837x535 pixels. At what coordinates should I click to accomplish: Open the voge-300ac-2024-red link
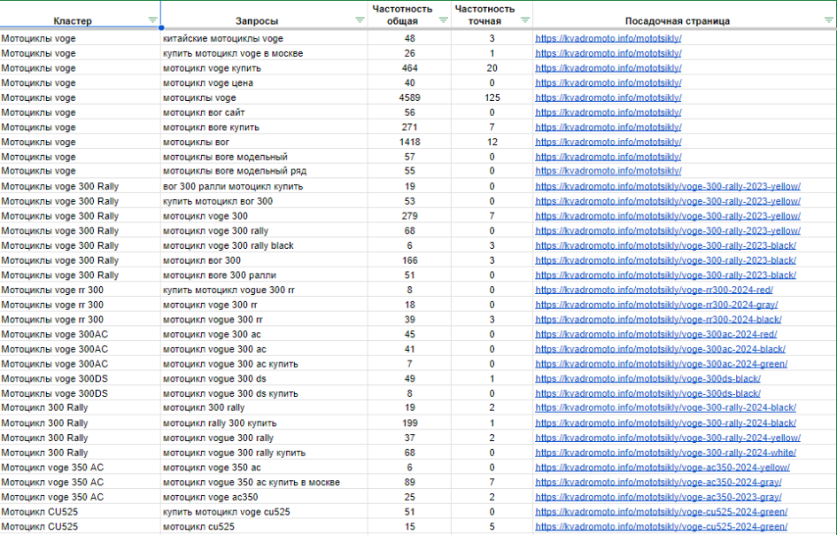coord(656,334)
